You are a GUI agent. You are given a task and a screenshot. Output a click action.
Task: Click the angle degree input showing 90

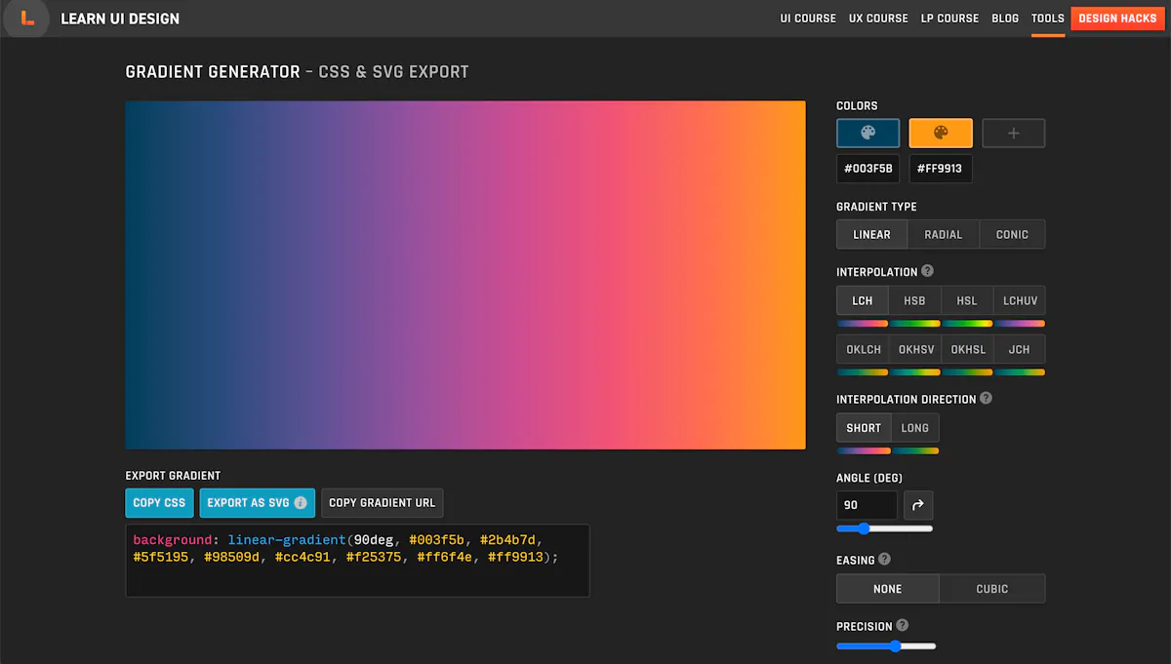[868, 505]
